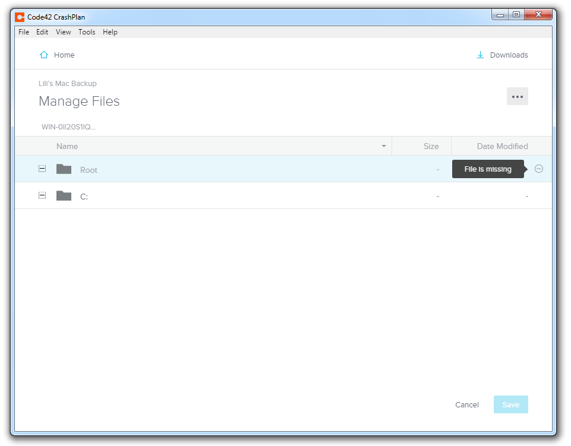The image size is (571, 446).
Task: Click the Home house icon
Action: click(43, 55)
